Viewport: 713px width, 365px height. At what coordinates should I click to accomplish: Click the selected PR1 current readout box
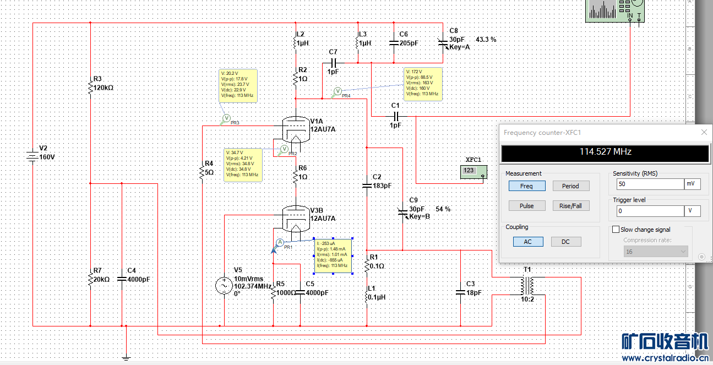[333, 255]
